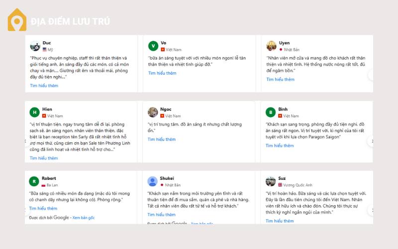Go back in middle row with left arrow
Viewport: 398px width, 249px height.
[26, 141]
